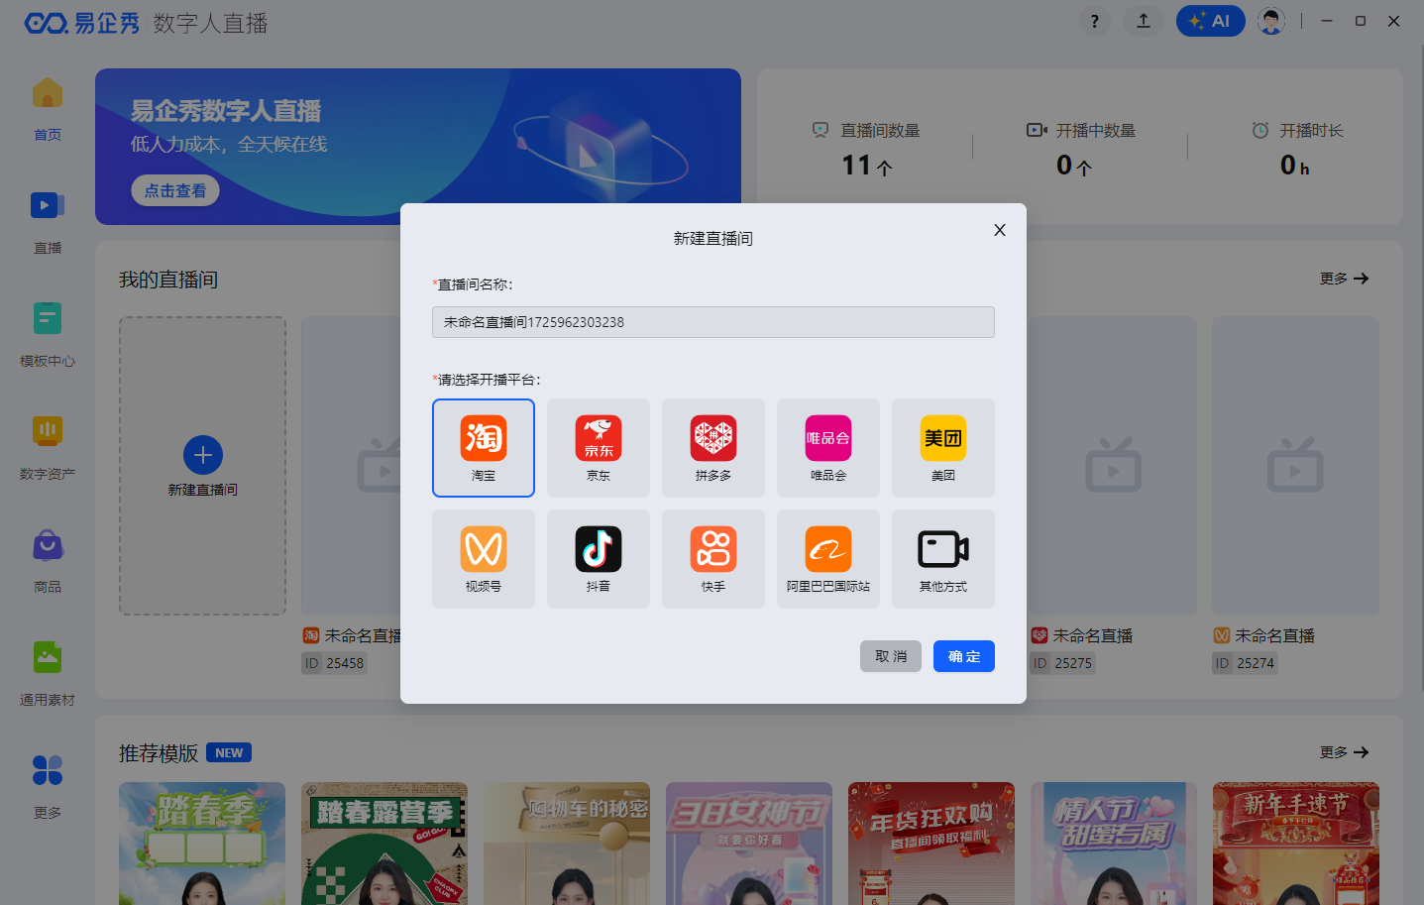1424x905 pixels.
Task: Click 更多 link beside 我的直播间
Action: click(1344, 279)
